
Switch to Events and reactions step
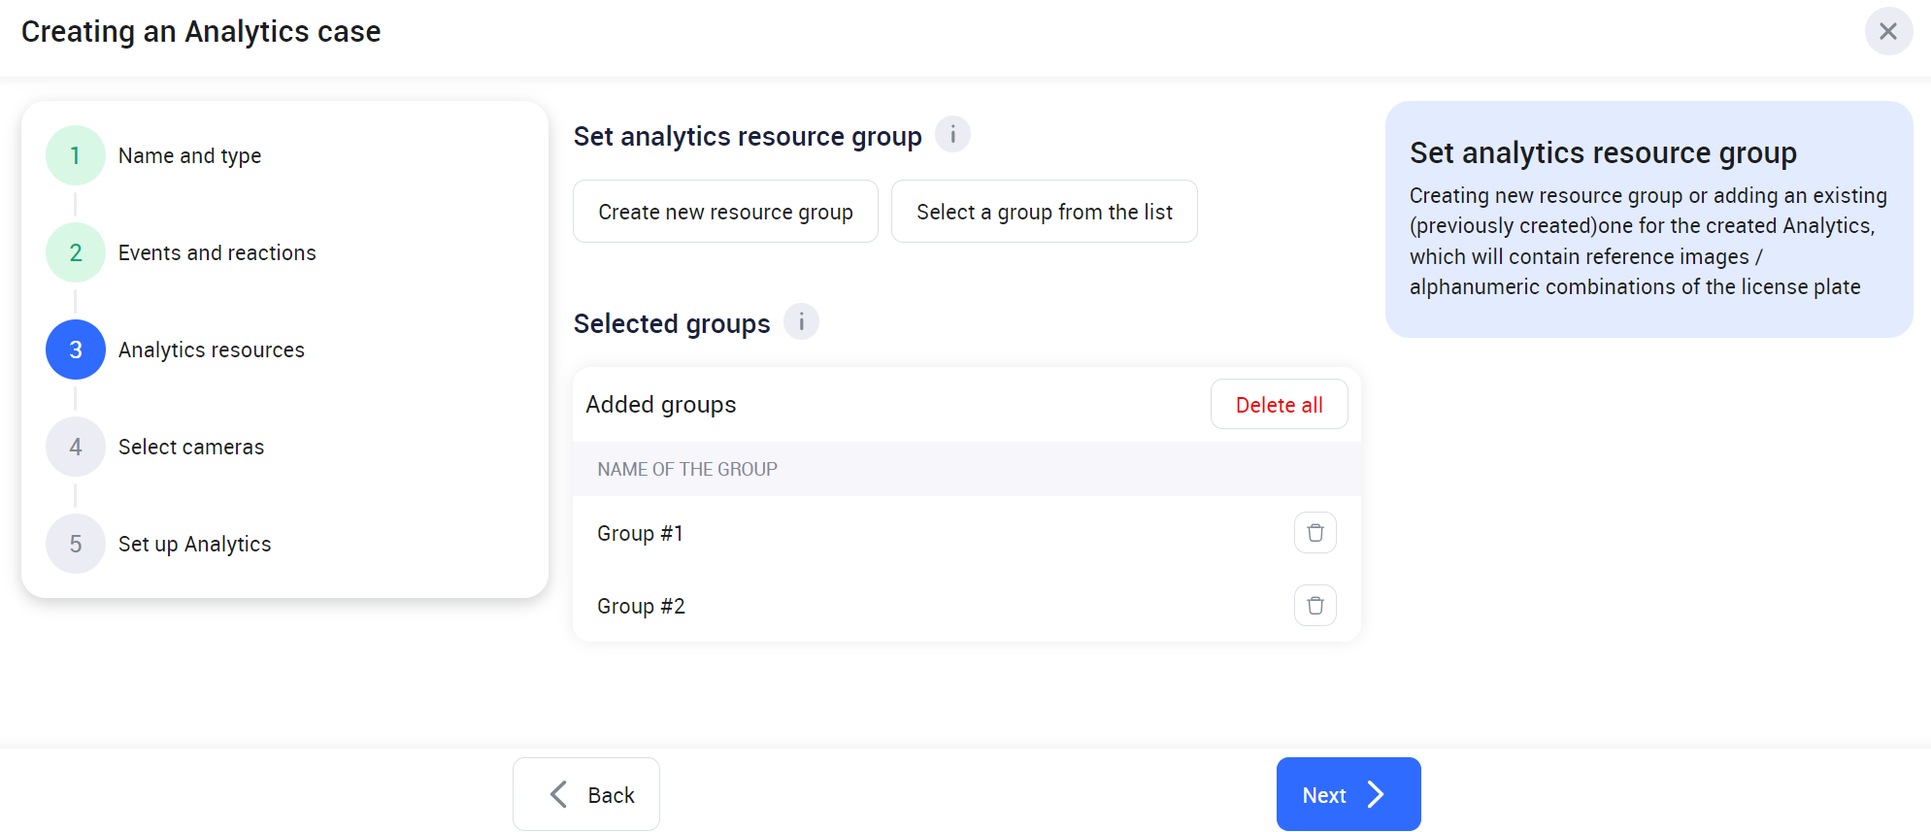[216, 253]
